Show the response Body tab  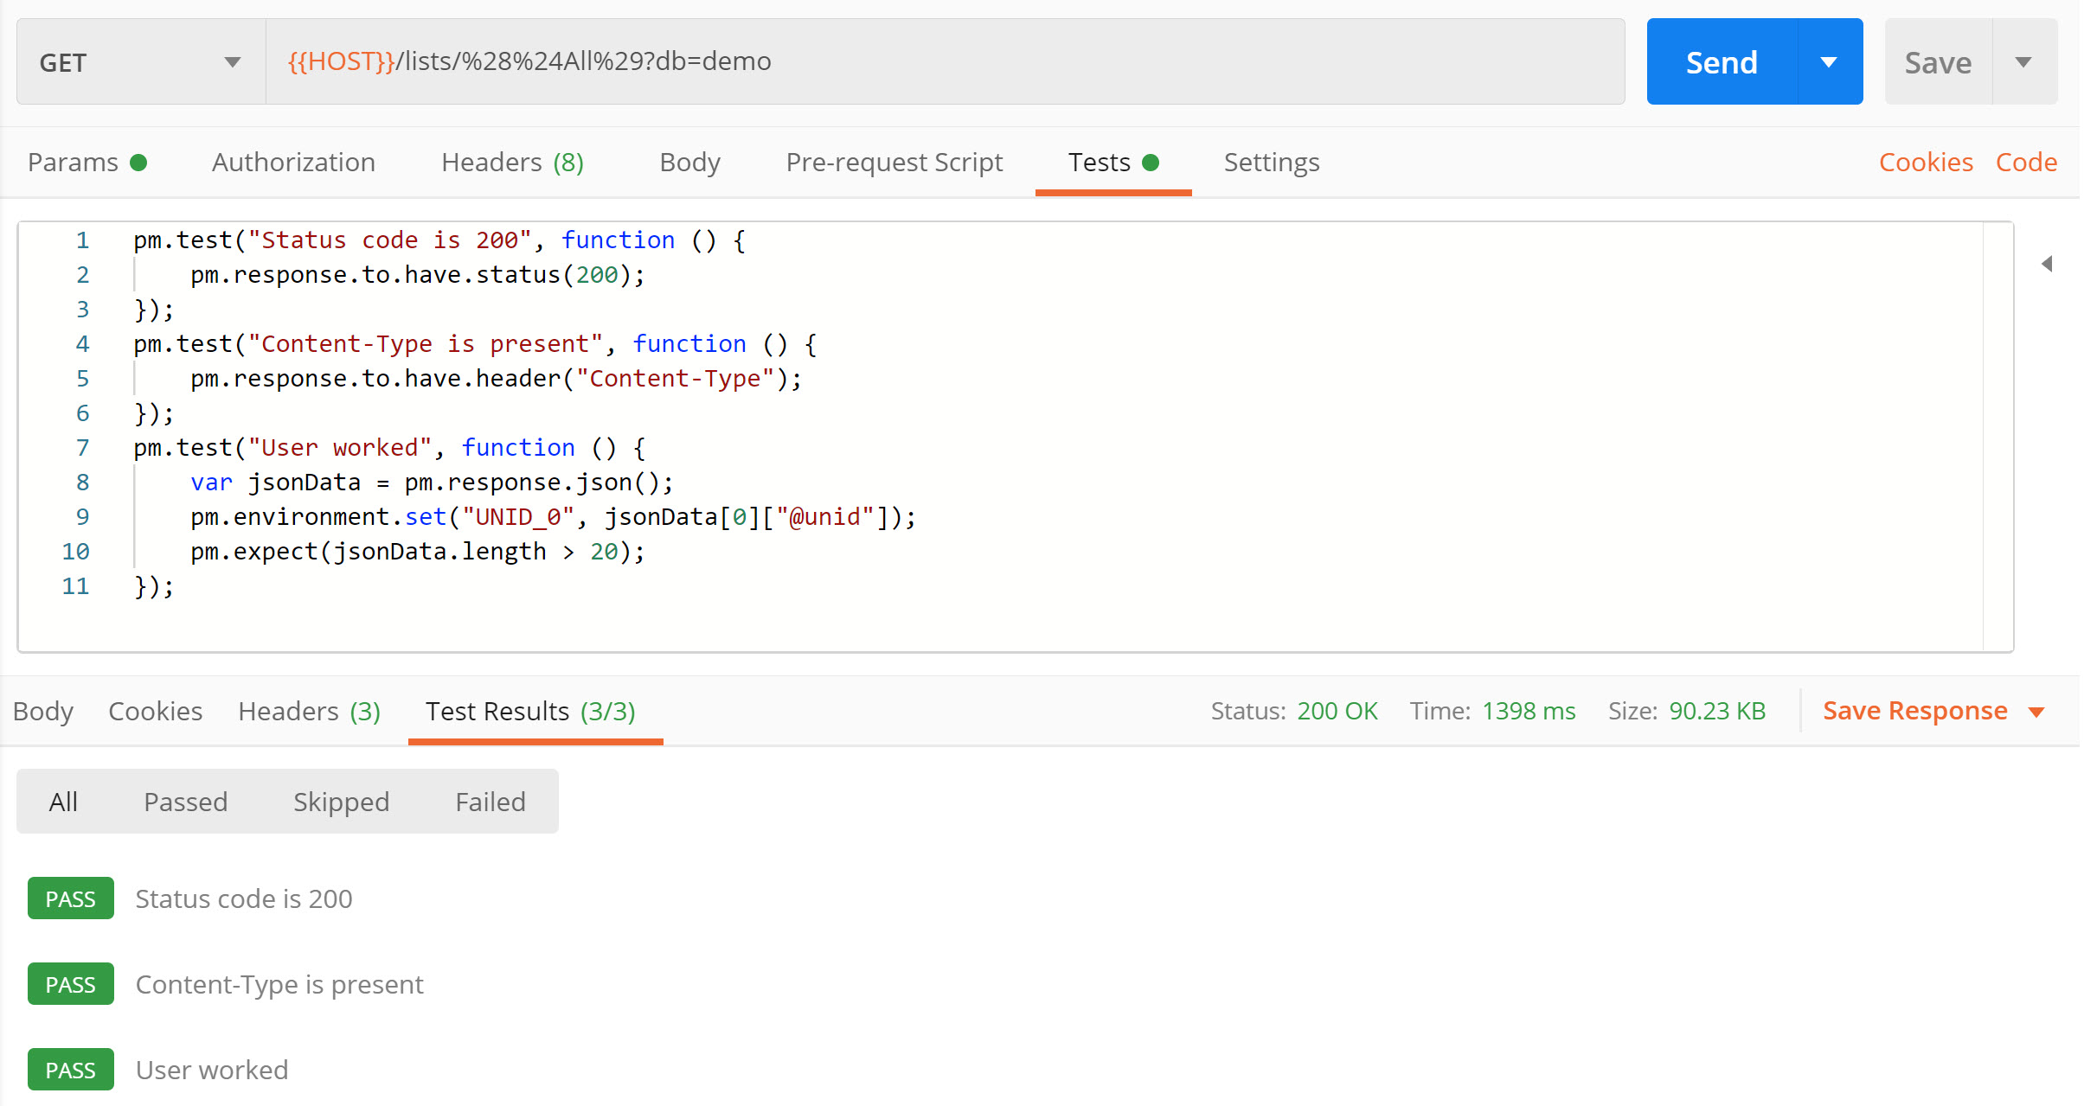tap(43, 711)
